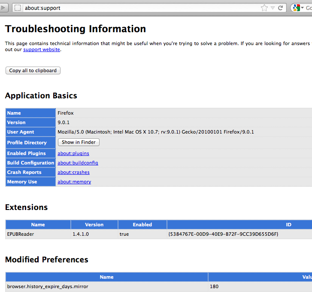
Task: Open the address bar history dropdown arrow
Action: [273, 8]
